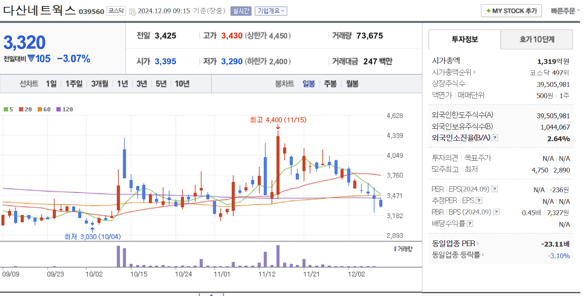
Task: Click help icon next to 배당수익률
Action: (470, 223)
